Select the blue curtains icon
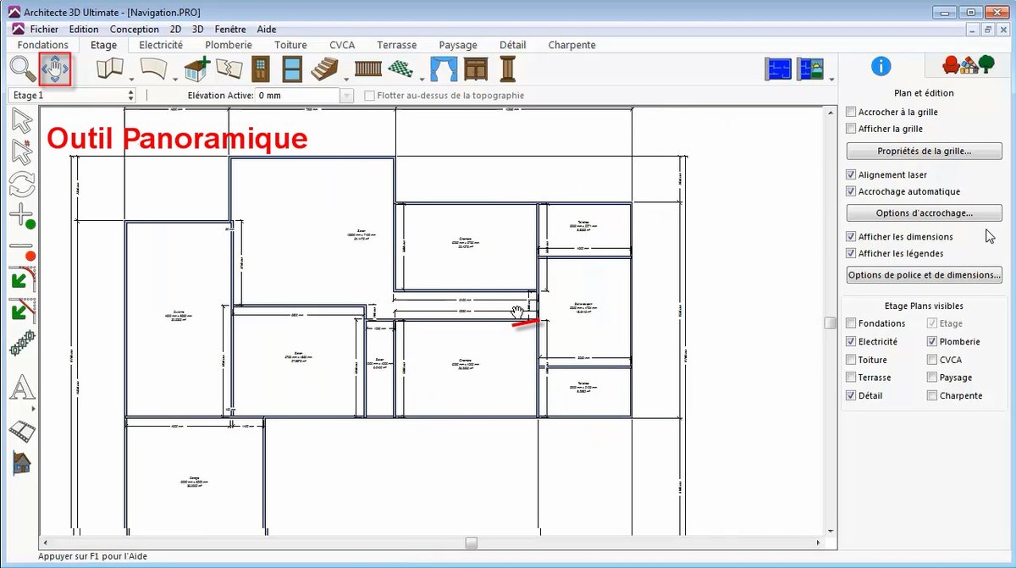The width and height of the screenshot is (1016, 568). point(444,69)
